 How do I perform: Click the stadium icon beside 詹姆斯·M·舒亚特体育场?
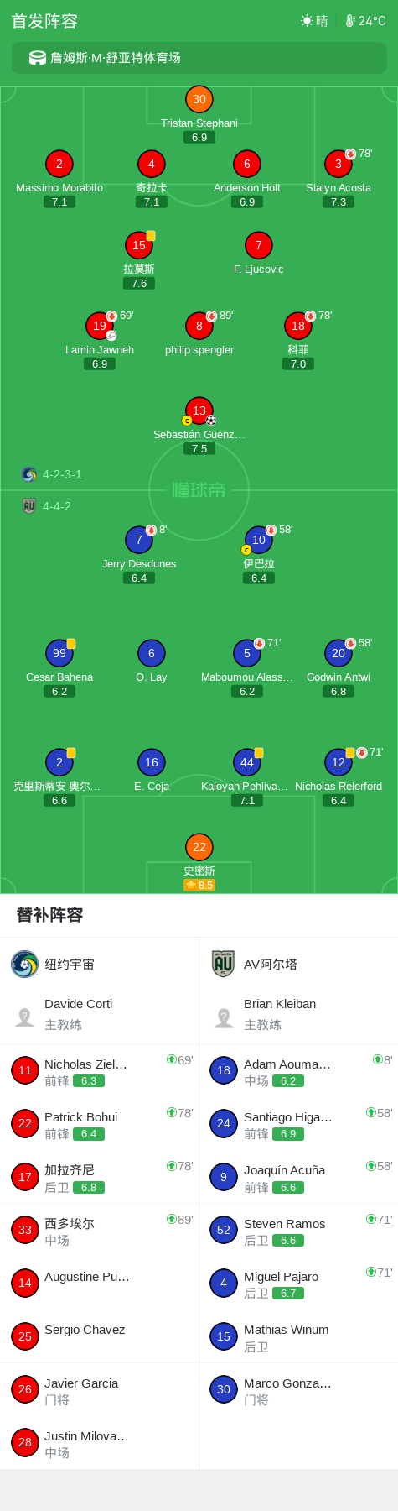point(38,58)
